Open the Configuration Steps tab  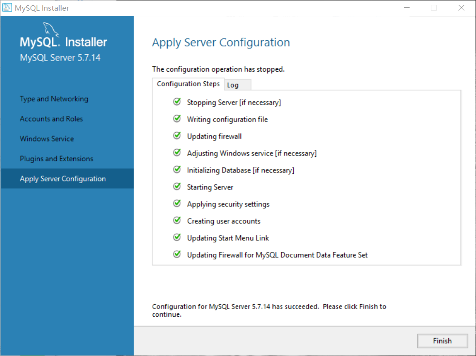[x=188, y=83]
